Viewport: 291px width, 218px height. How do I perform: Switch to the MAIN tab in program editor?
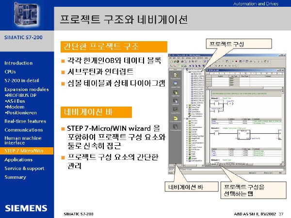click(x=214, y=164)
